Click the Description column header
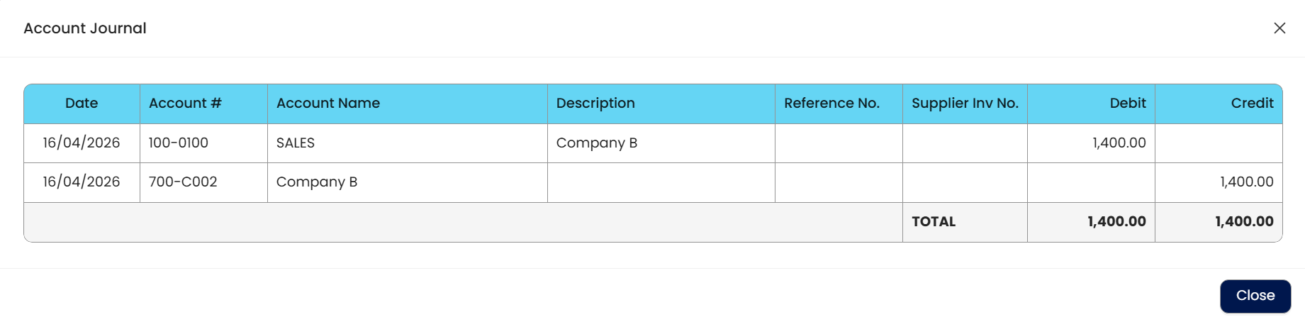Viewport: 1305px width, 322px height. 595,104
